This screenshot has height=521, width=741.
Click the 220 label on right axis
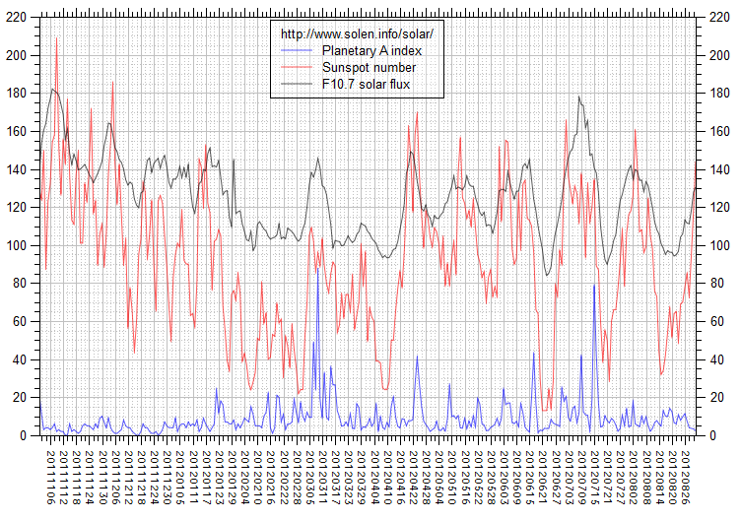[x=719, y=18]
